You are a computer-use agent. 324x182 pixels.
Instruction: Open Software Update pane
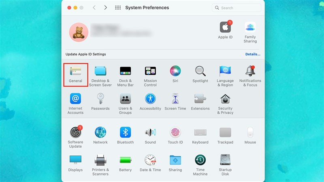(75, 137)
